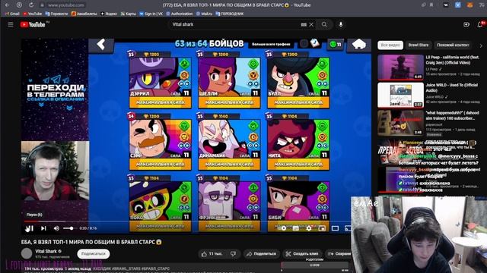Open the YouTube bookmark in bookmarks bar
487x273 pixels.
coord(32,14)
